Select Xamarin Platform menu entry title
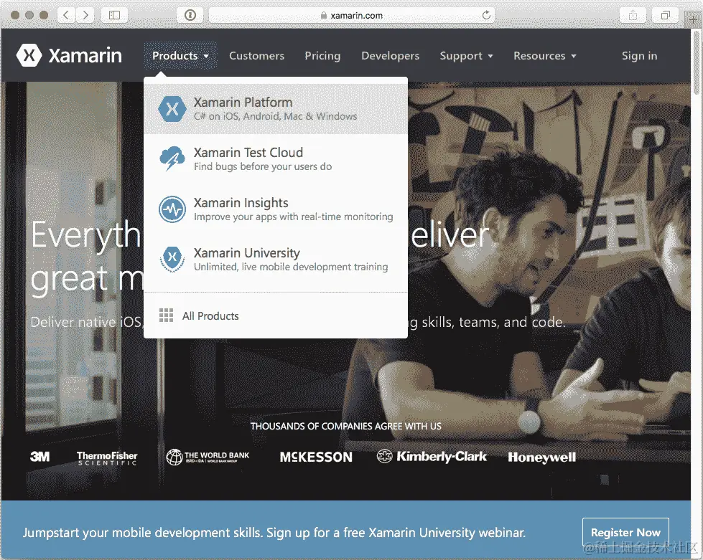Viewport: 703px width, 560px height. (243, 102)
